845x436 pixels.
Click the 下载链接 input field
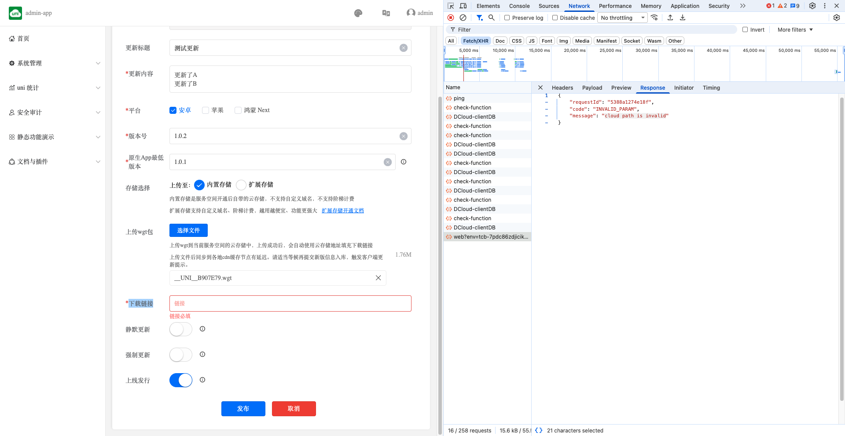click(290, 303)
